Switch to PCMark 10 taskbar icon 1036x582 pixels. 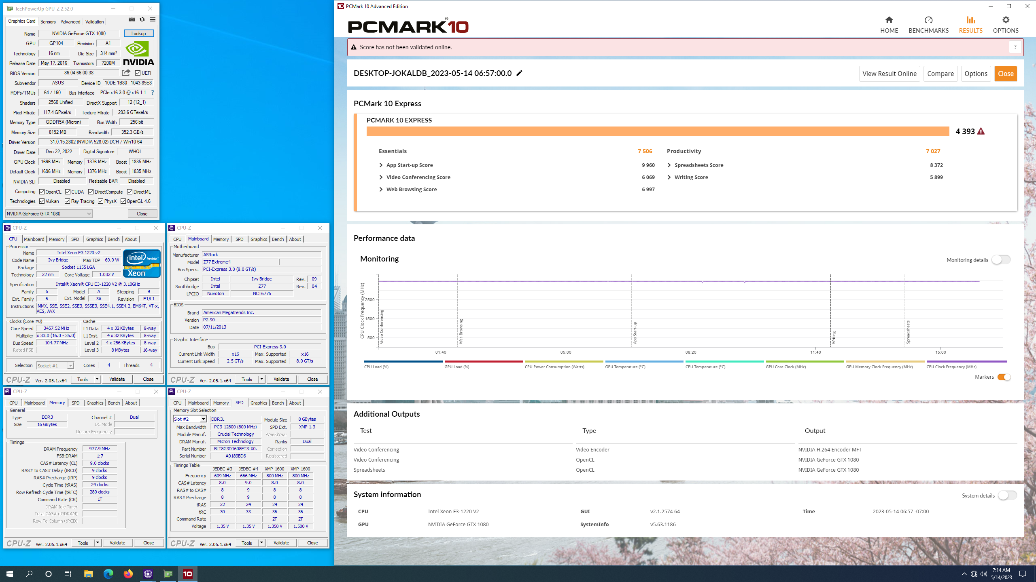point(188,574)
